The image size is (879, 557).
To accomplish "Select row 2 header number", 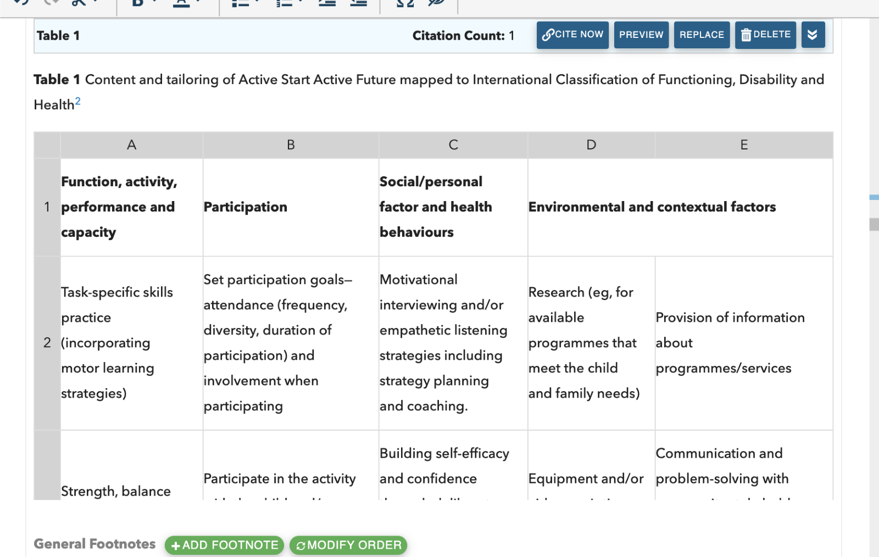I will [47, 343].
